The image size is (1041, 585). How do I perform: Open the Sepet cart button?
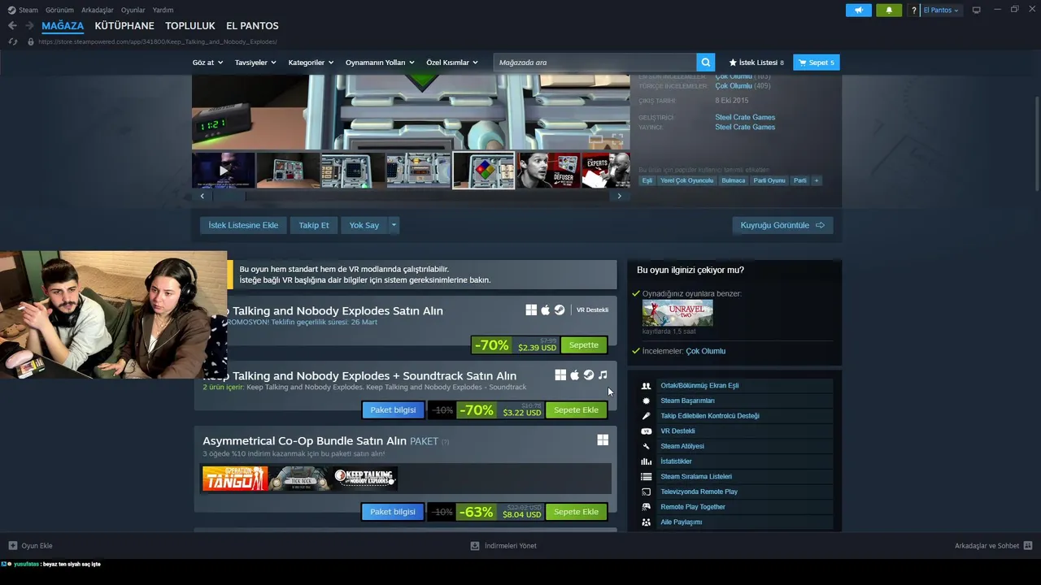[816, 63]
